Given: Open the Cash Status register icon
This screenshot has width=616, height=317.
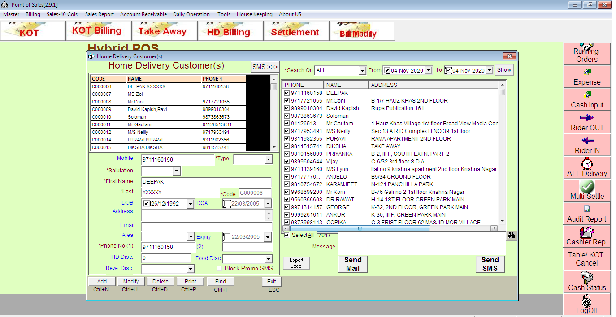Looking at the screenshot, I should [x=586, y=277].
